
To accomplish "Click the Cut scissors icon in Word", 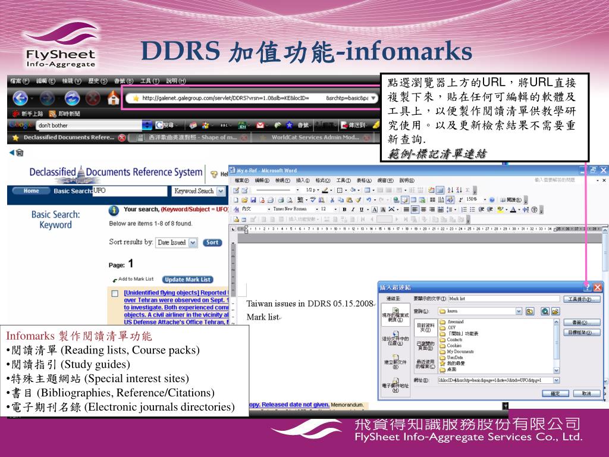I will (332, 200).
